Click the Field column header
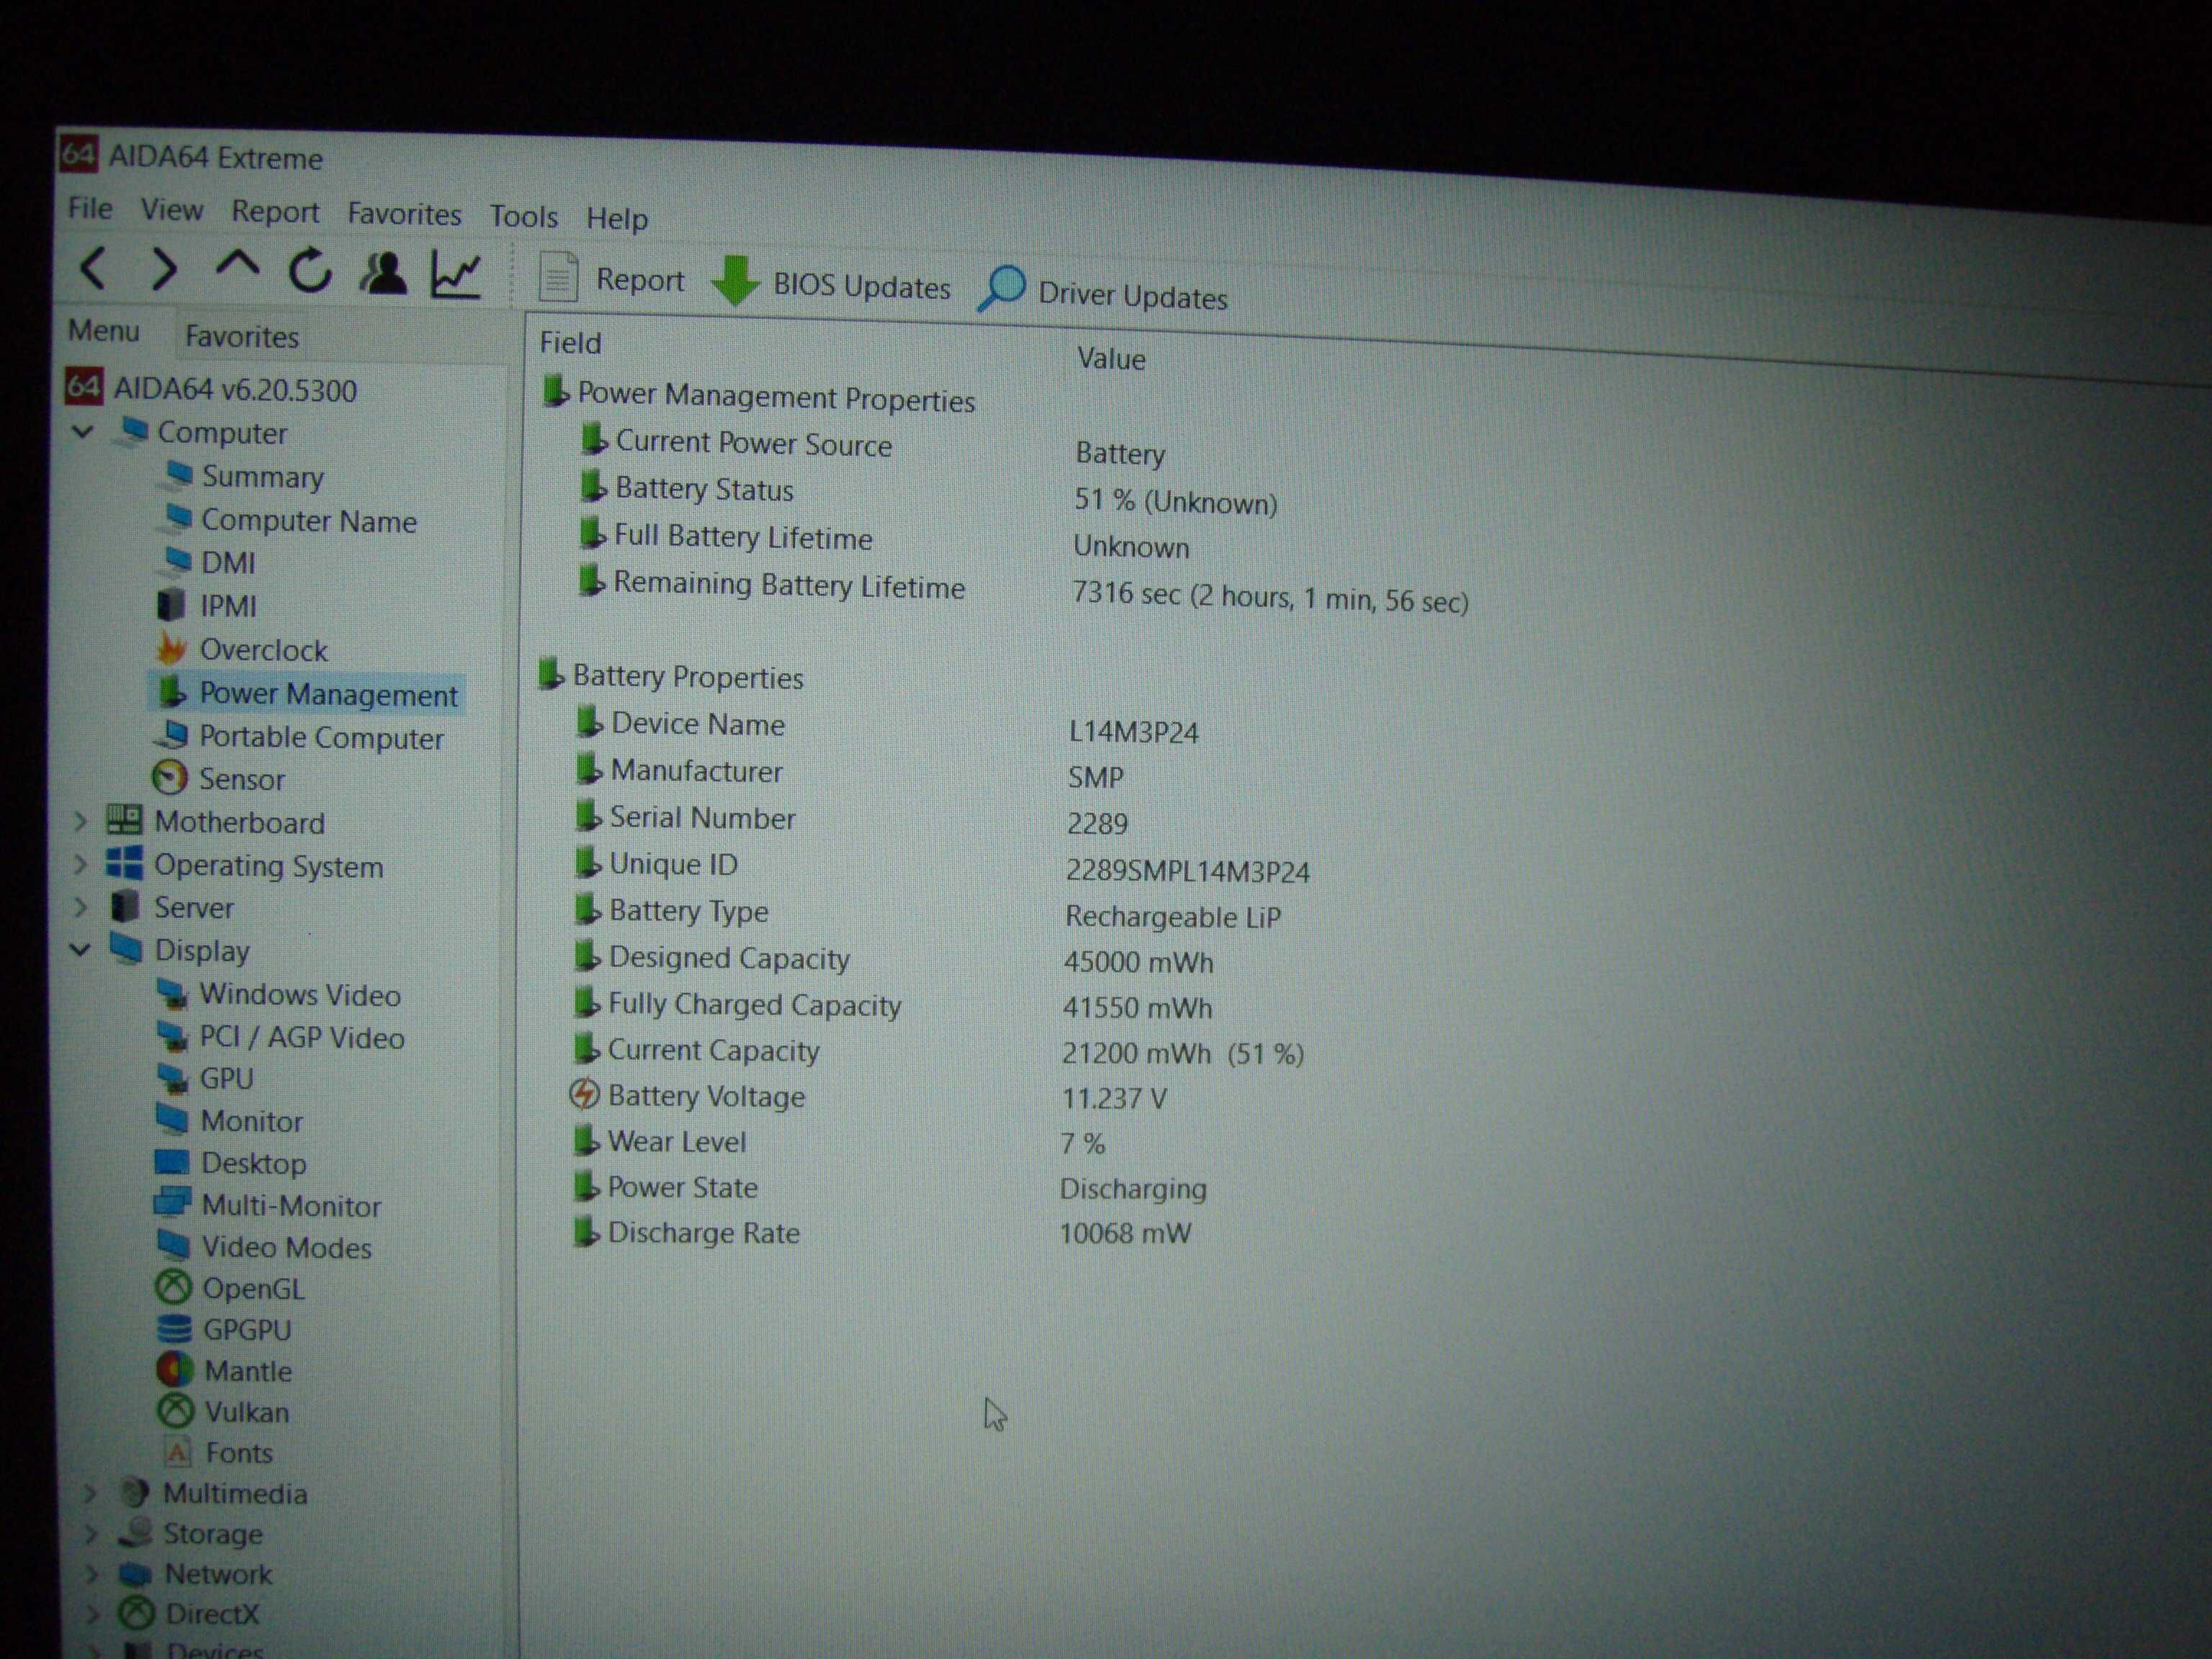 571,343
